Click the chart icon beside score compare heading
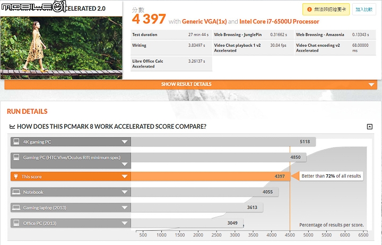 12,126
